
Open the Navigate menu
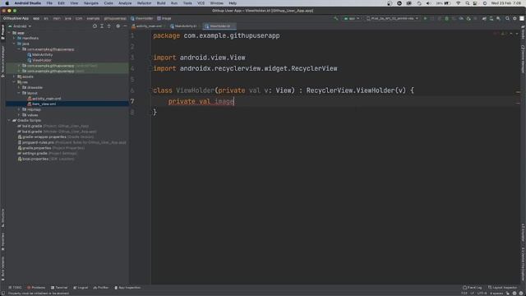click(91, 3)
